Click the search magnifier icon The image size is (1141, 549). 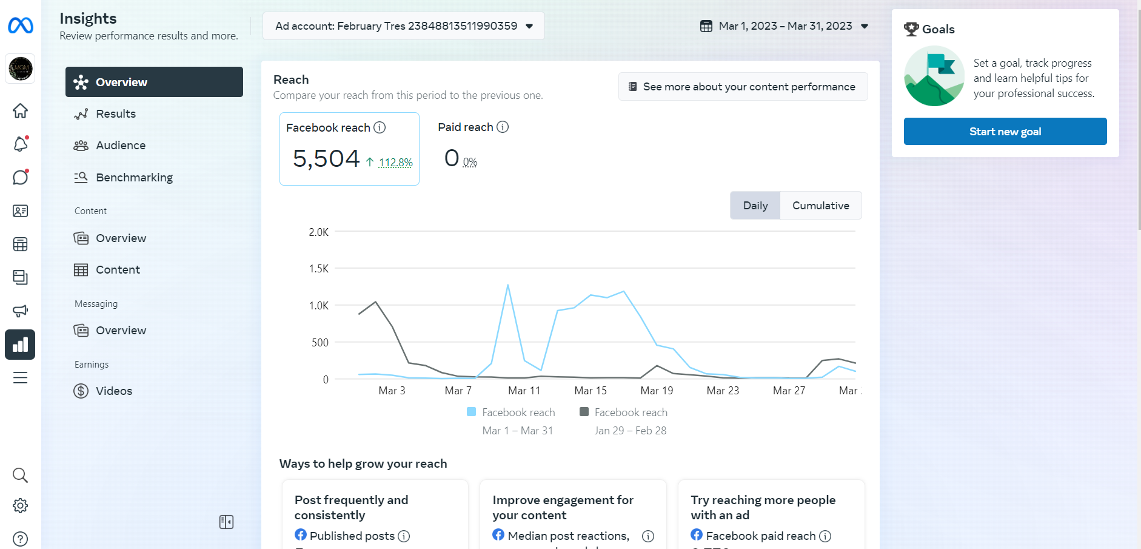[x=21, y=475]
